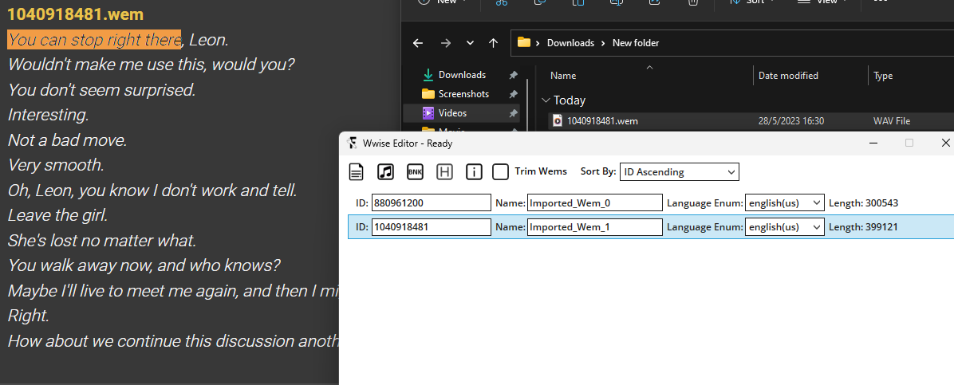Click the WAV File type cell
954x385 pixels.
pyautogui.click(x=891, y=121)
